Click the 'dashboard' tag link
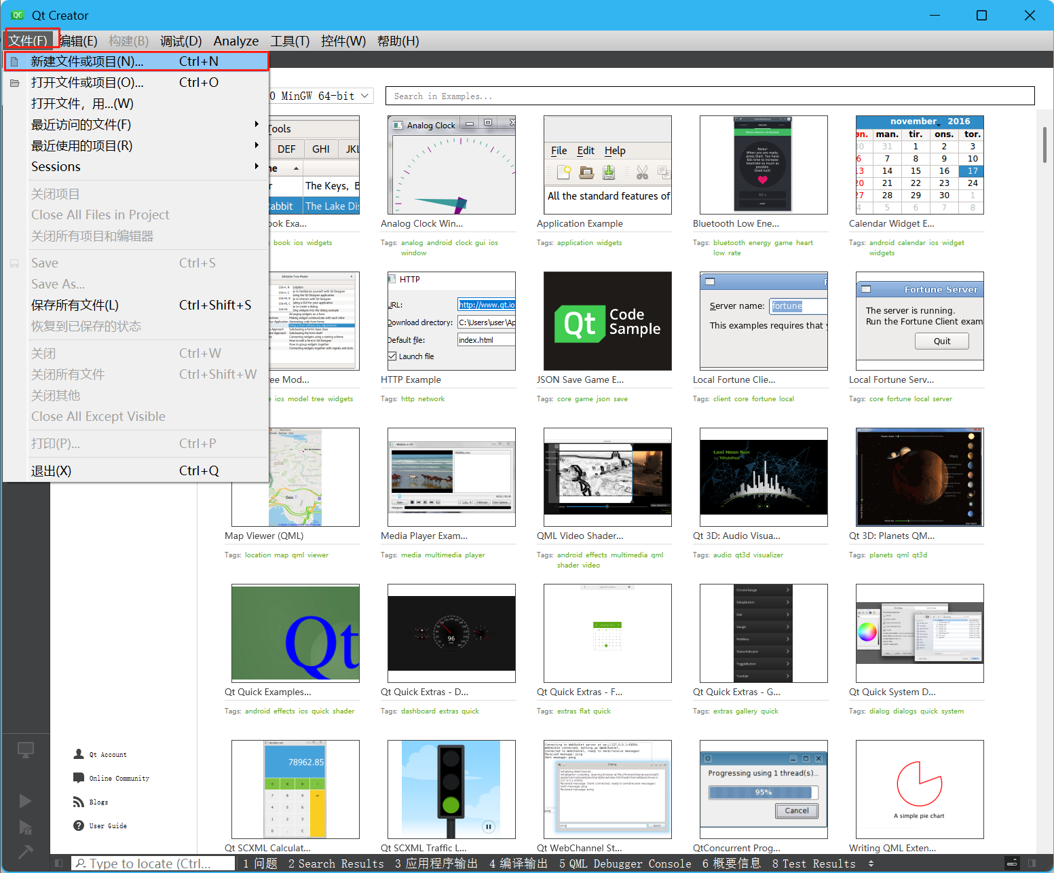 [418, 711]
